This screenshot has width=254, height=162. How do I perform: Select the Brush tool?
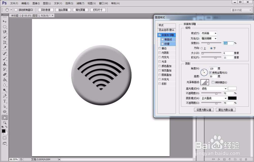tap(5, 59)
